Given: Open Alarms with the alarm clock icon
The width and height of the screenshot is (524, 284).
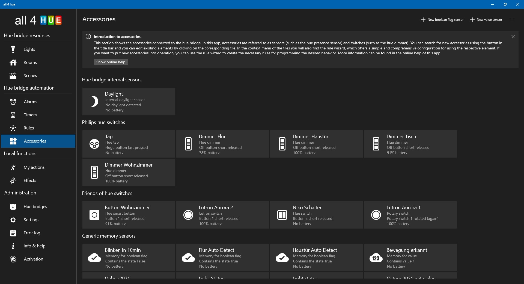Looking at the screenshot, I should click(x=13, y=102).
